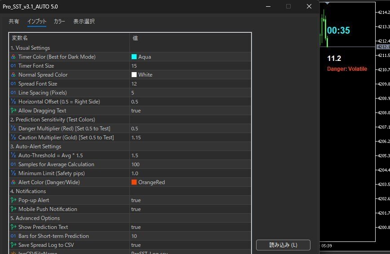Click the boolean icon beside Mobile Push Notification
The image size is (390, 254).
pos(13,209)
